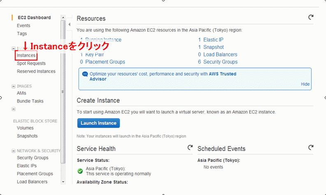
Task: Collapse the NETWORK & SECURITY section
Action: click(x=14, y=151)
